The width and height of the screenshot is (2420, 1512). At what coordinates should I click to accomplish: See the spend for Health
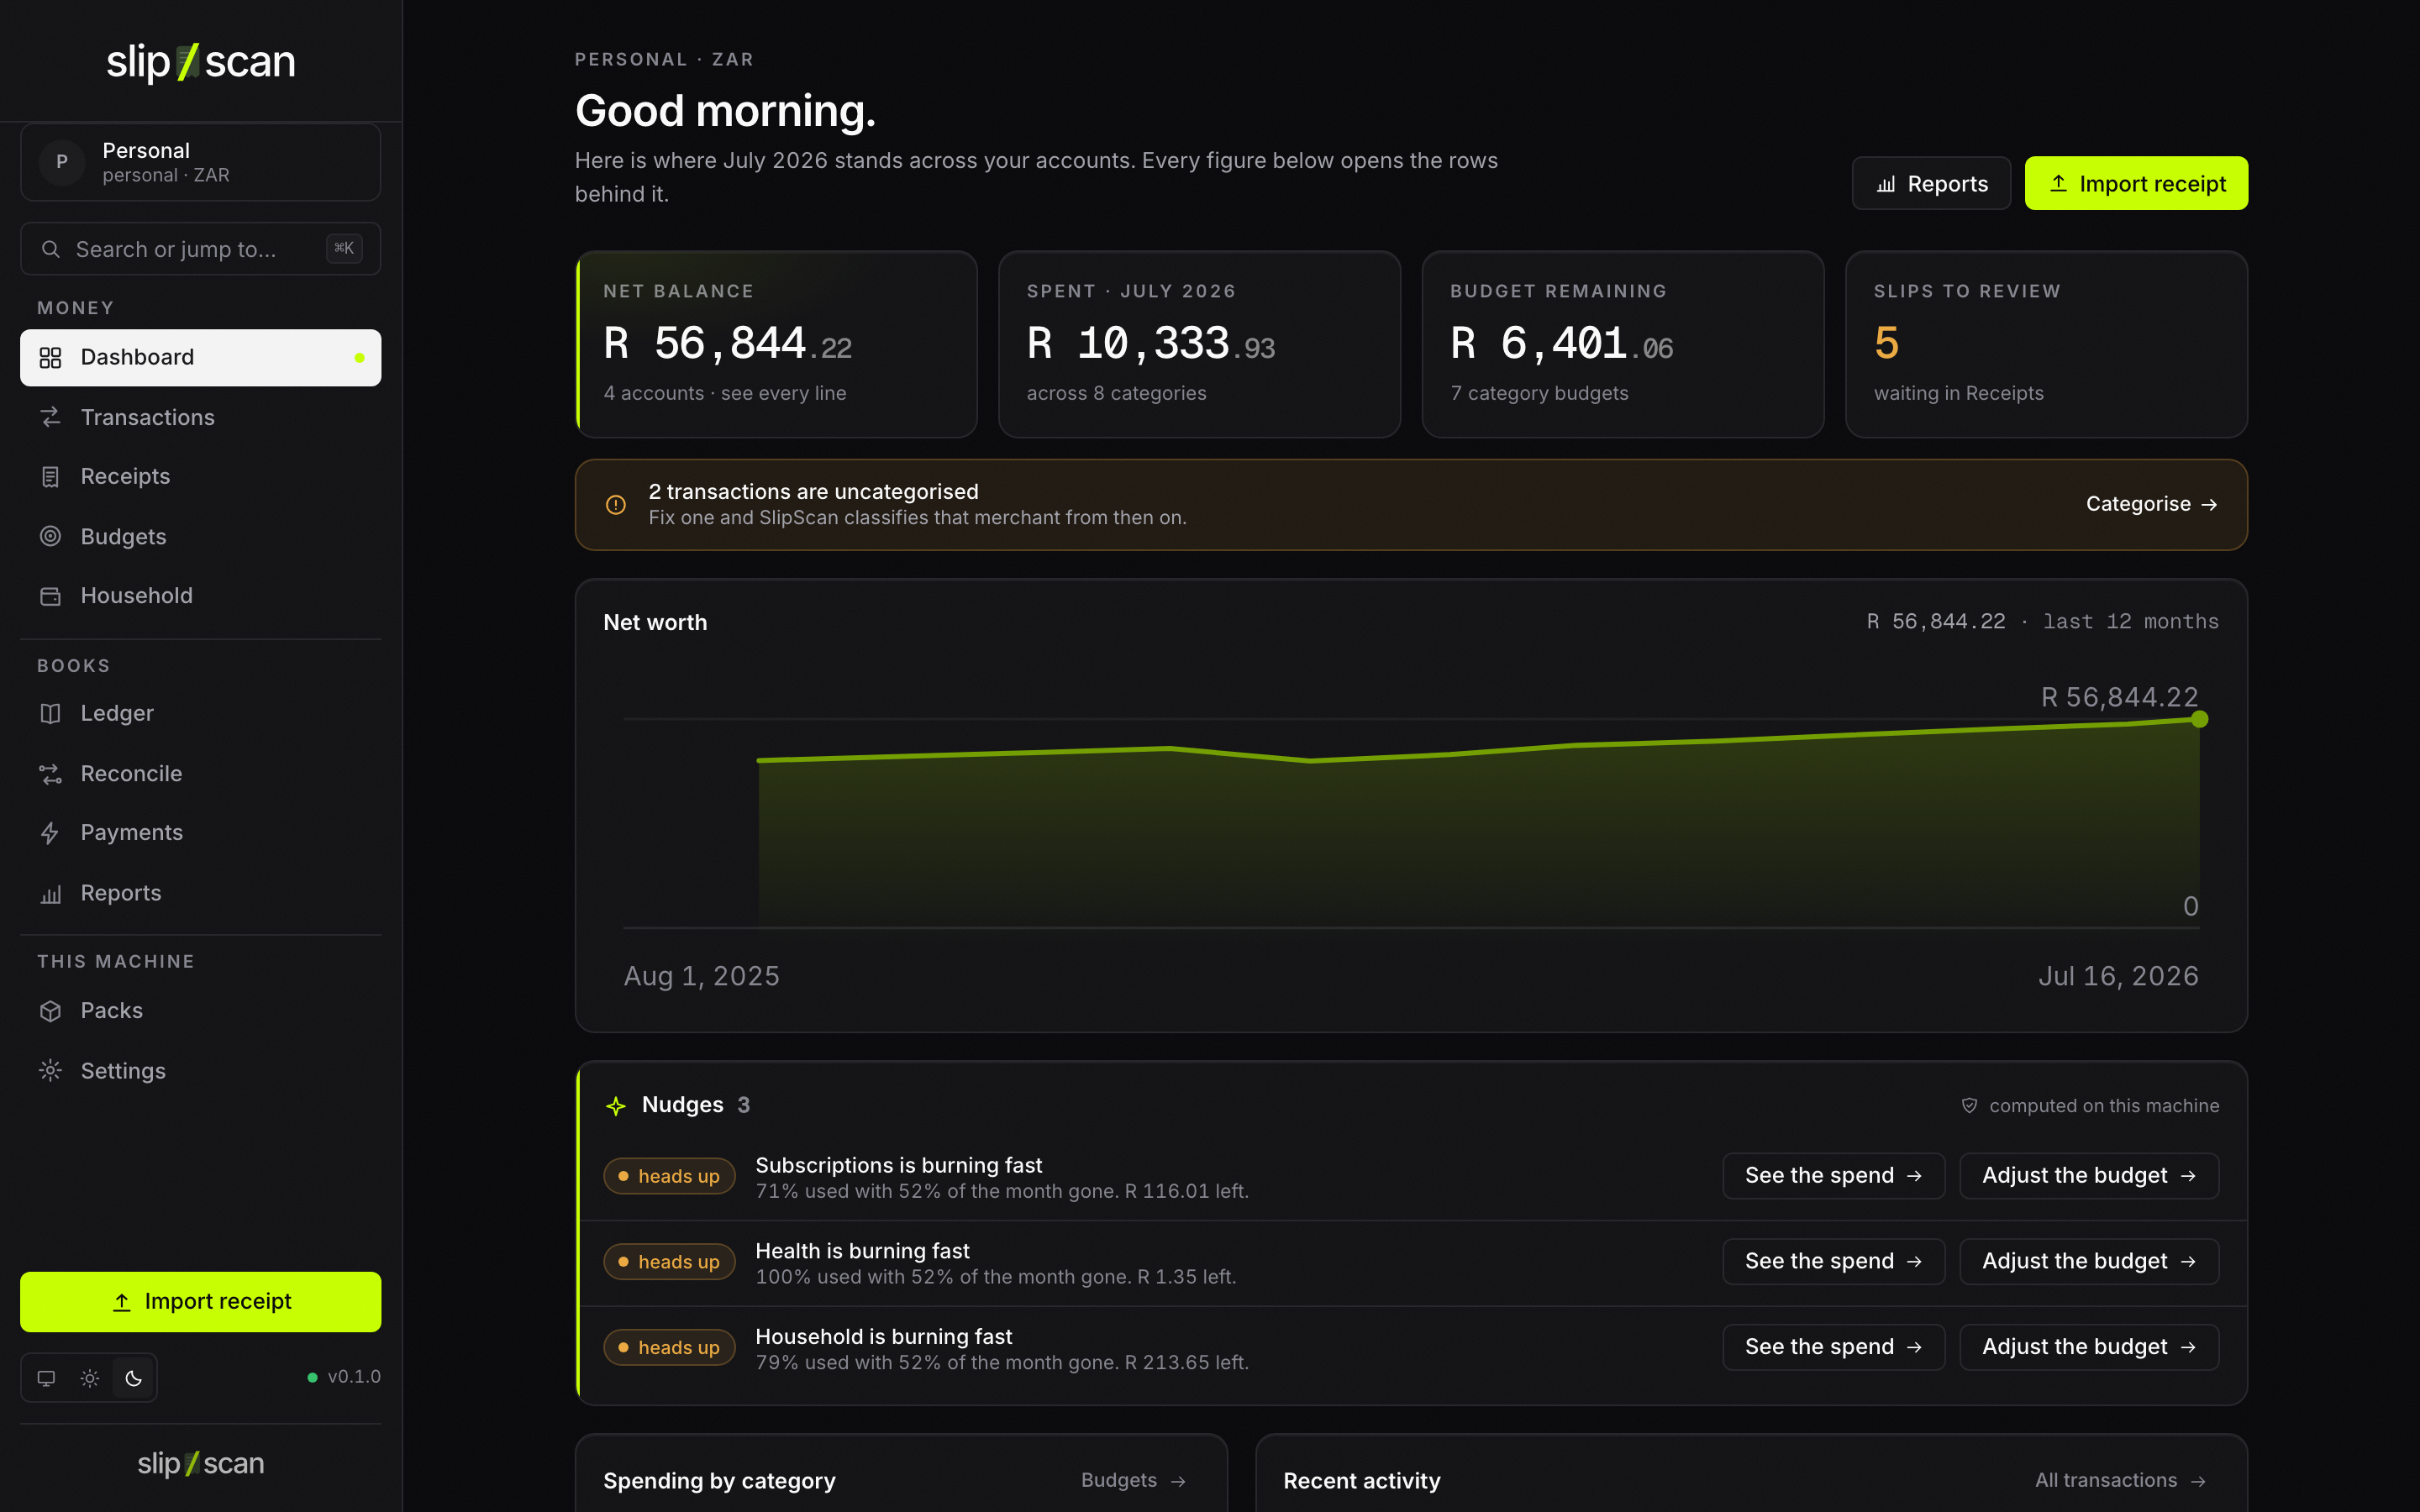[1833, 1261]
